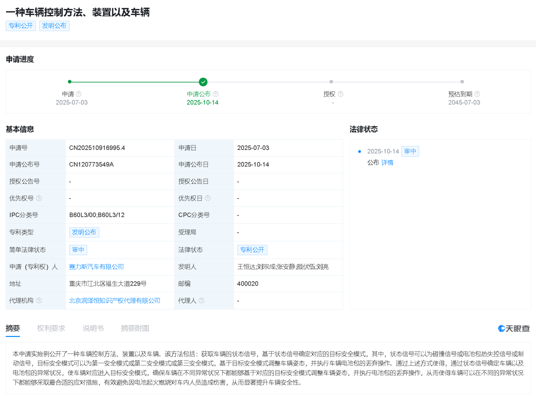Click the CPC分类号 label cell

click(204, 215)
